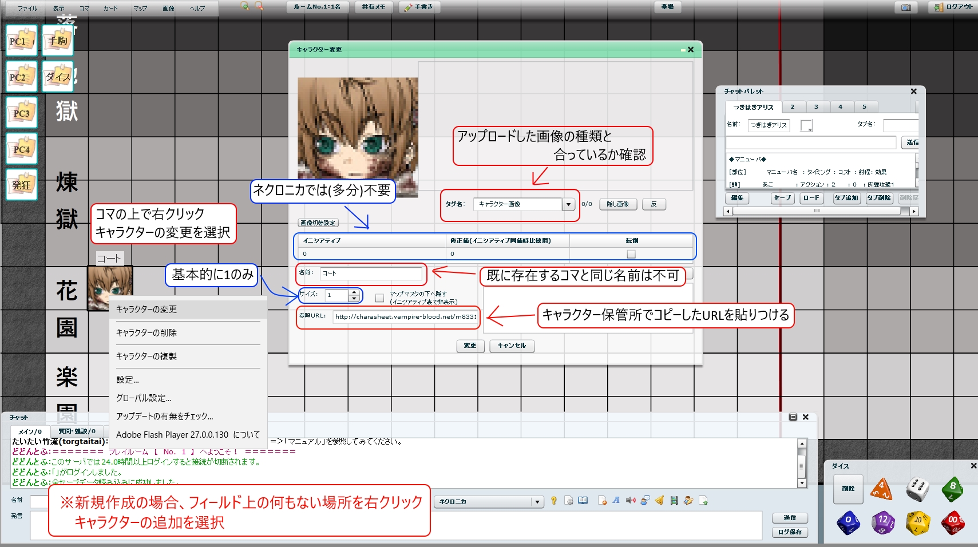The image size is (978, 547).
Task: Roll the white 6-sided die
Action: [x=917, y=489]
